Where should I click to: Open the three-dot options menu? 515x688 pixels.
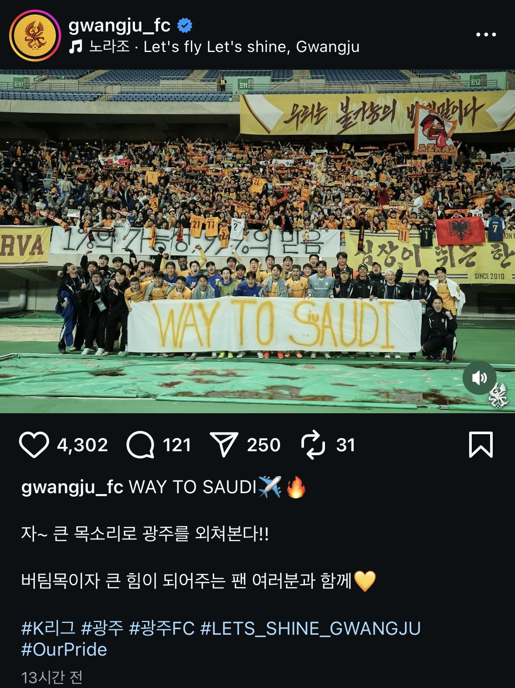coord(486,35)
